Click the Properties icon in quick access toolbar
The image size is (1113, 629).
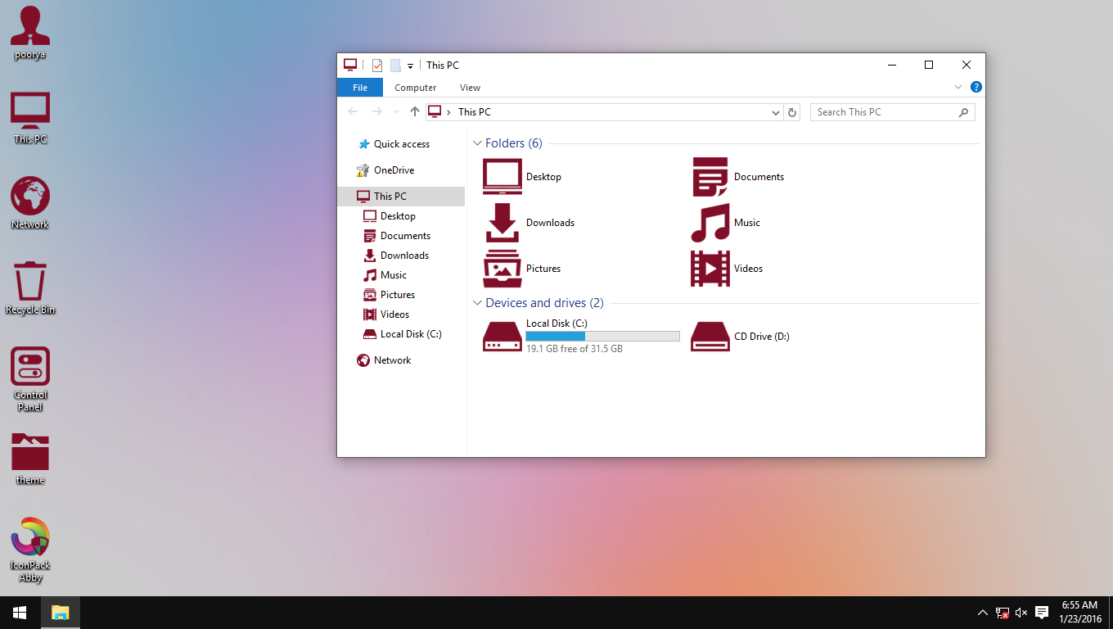377,66
